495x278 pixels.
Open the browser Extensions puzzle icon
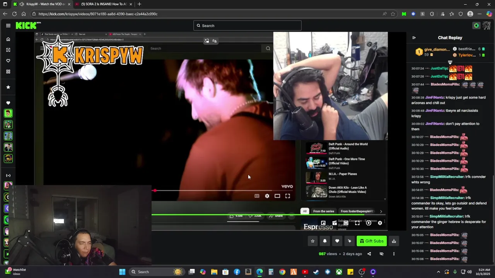click(432, 14)
